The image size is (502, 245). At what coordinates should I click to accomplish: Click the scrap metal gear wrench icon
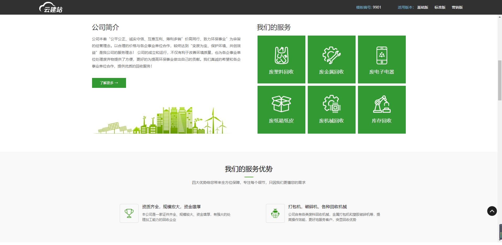331,55
